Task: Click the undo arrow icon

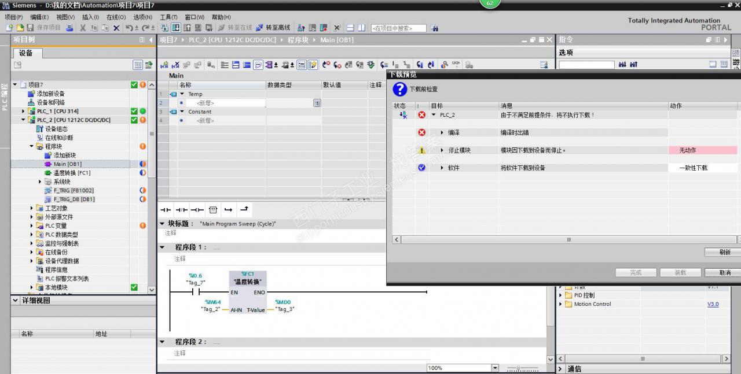Action: click(129, 28)
